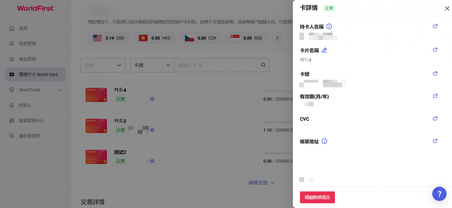Click the SGD flag icon

tap(235, 38)
